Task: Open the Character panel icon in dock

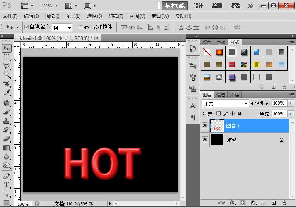Action: coord(193,106)
